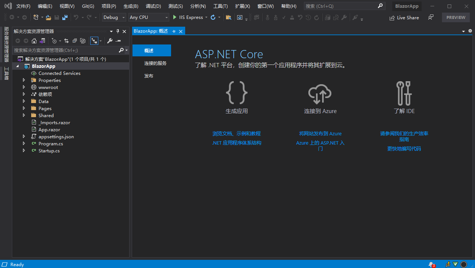Click the Preview Selected Items dash icon
This screenshot has height=268, width=475.
(x=118, y=41)
